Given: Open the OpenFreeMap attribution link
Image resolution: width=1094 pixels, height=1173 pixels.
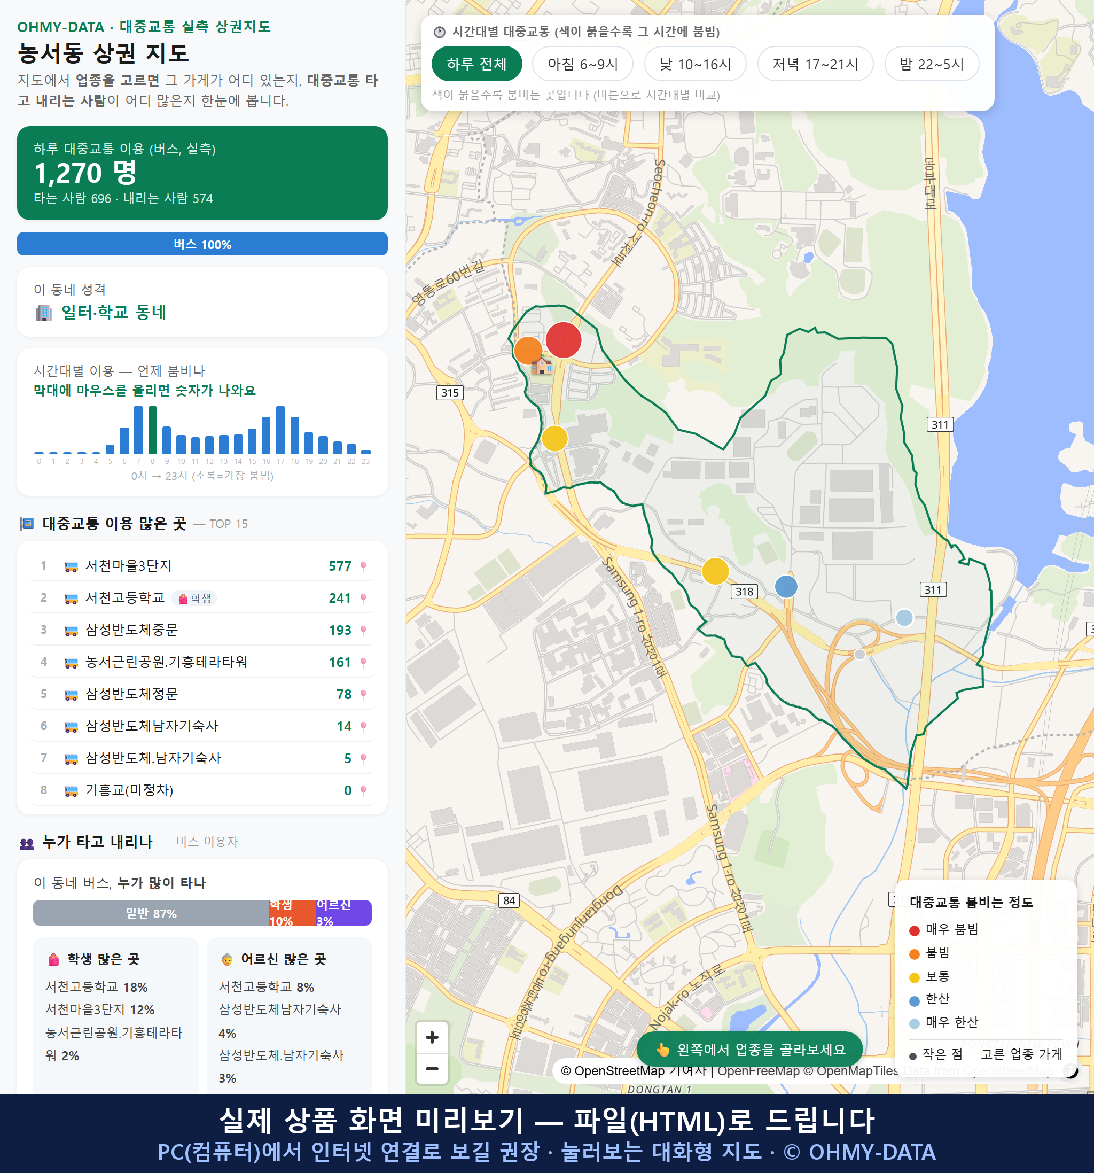Looking at the screenshot, I should [759, 1070].
